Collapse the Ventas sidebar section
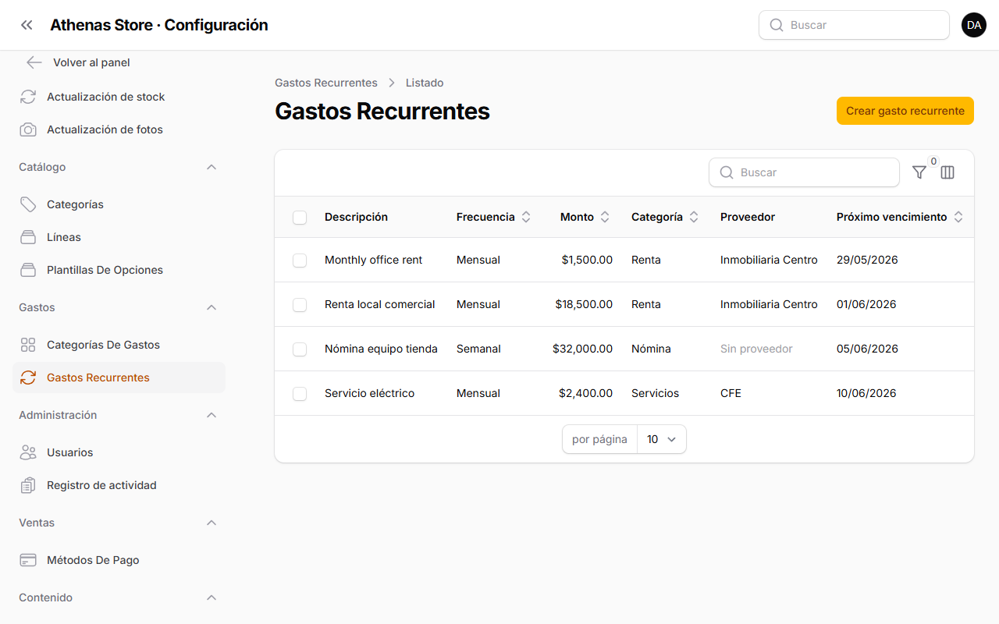Screen dimensions: 999x624 pyautogui.click(x=212, y=523)
